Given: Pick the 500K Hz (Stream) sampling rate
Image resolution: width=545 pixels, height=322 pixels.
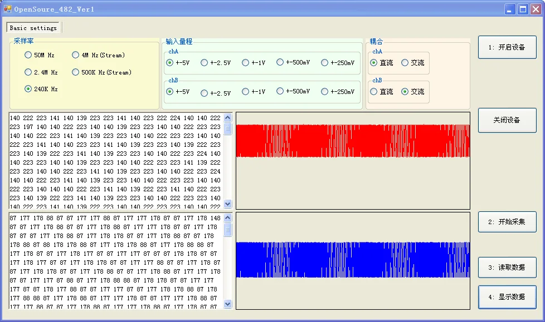Looking at the screenshot, I should 76,72.
